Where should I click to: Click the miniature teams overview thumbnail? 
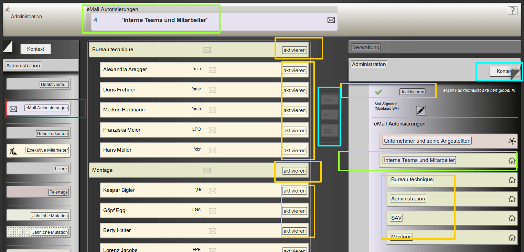pos(329,117)
